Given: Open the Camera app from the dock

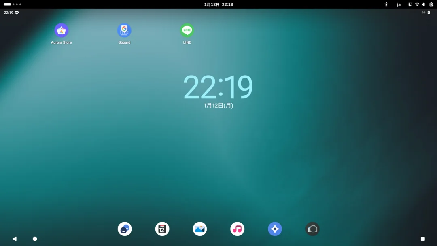Looking at the screenshot, I should point(312,229).
